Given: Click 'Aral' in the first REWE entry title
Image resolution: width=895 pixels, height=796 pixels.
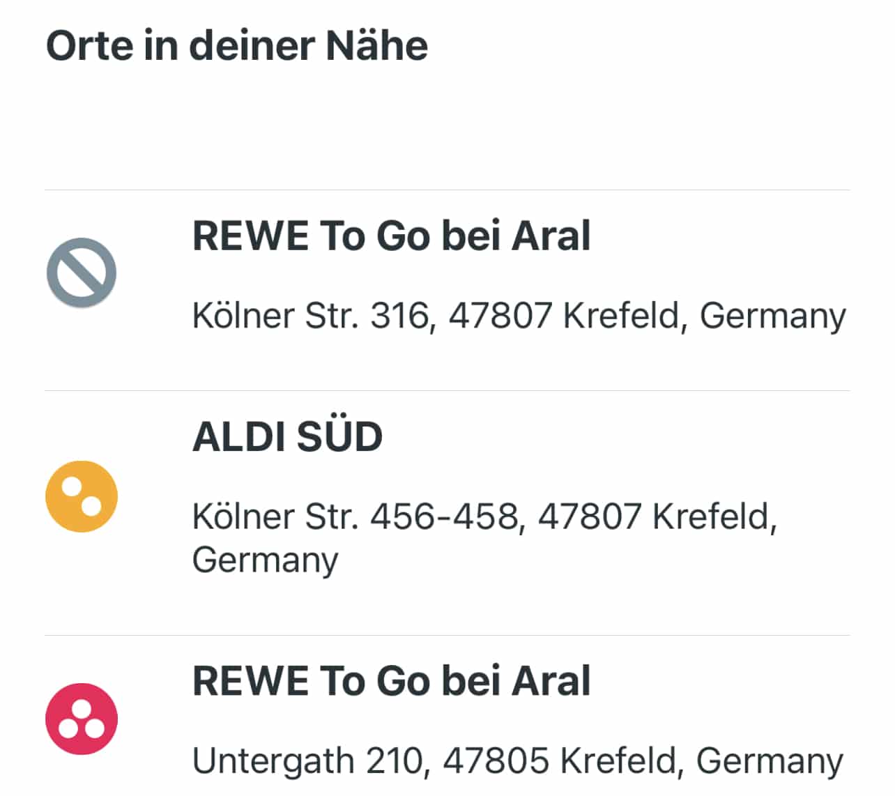Looking at the screenshot, I should point(551,236).
